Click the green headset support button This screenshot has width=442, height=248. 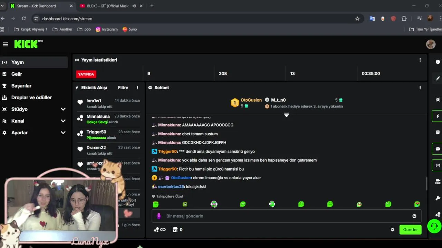click(x=434, y=226)
